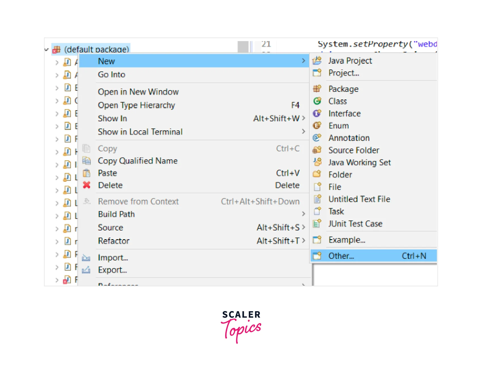482x373 pixels.
Task: Click the red Delete X icon
Action: [x=86, y=185]
